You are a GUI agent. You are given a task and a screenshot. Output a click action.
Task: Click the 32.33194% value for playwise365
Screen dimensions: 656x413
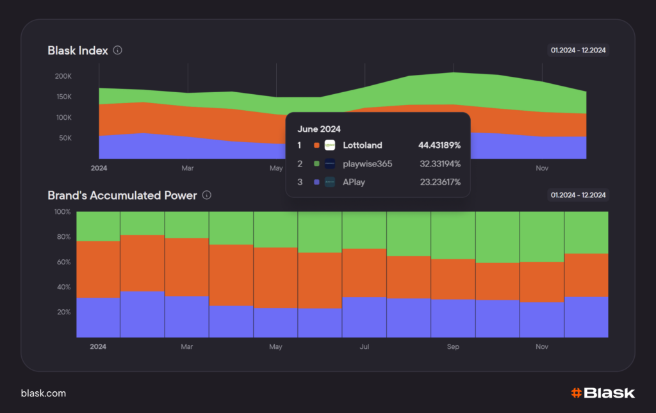pos(440,164)
